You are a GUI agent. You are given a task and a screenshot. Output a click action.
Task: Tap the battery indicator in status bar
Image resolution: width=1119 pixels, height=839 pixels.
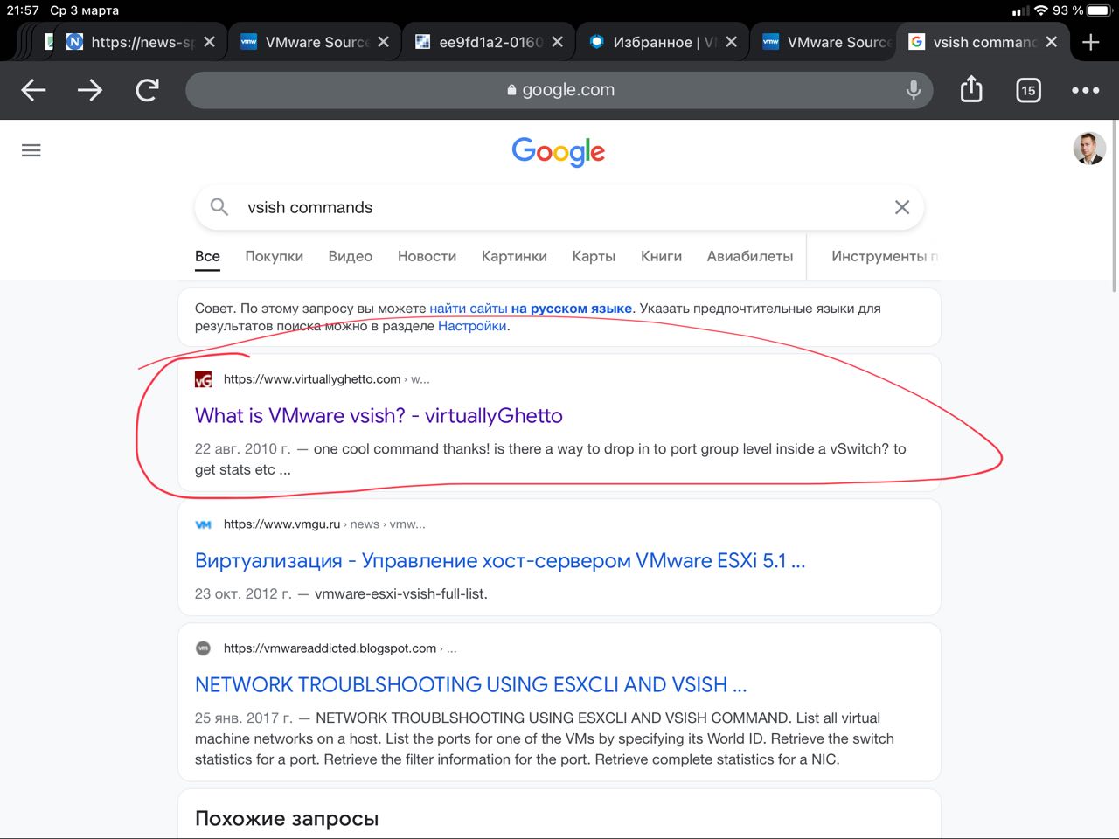click(x=1099, y=10)
